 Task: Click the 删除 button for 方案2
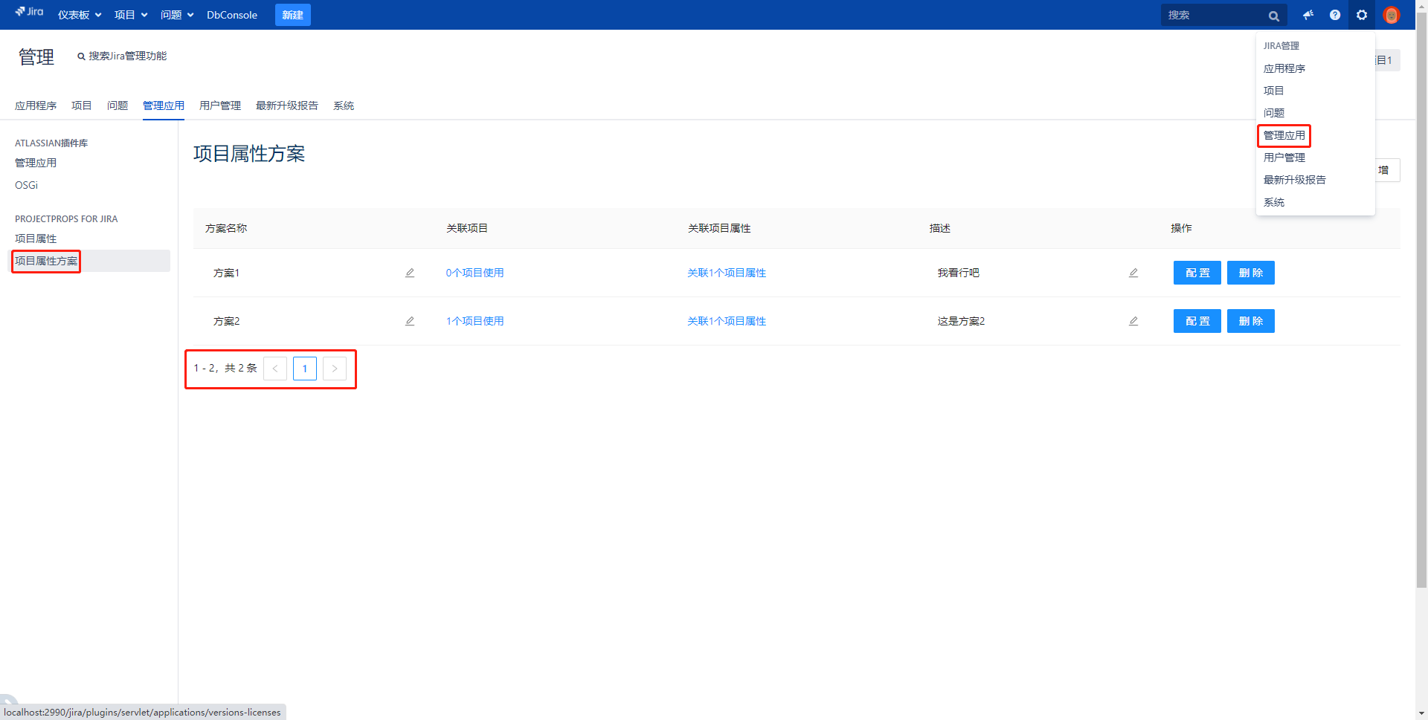click(x=1250, y=321)
